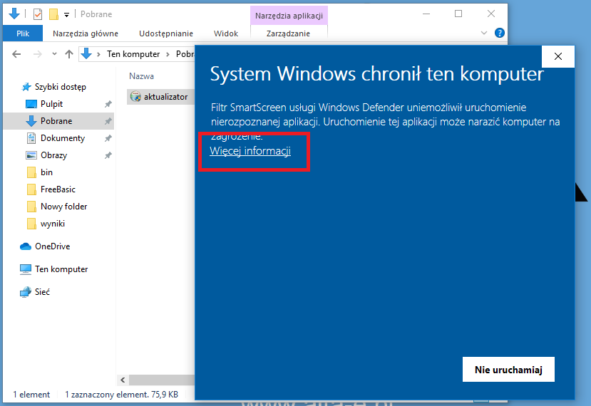The width and height of the screenshot is (591, 406).
Task: Open Dokumenty in the sidebar
Action: pos(63,138)
